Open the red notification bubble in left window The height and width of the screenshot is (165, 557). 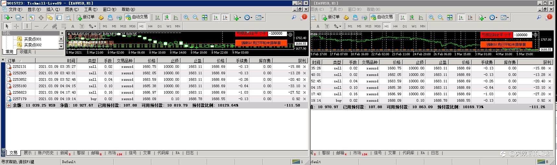click(x=303, y=17)
